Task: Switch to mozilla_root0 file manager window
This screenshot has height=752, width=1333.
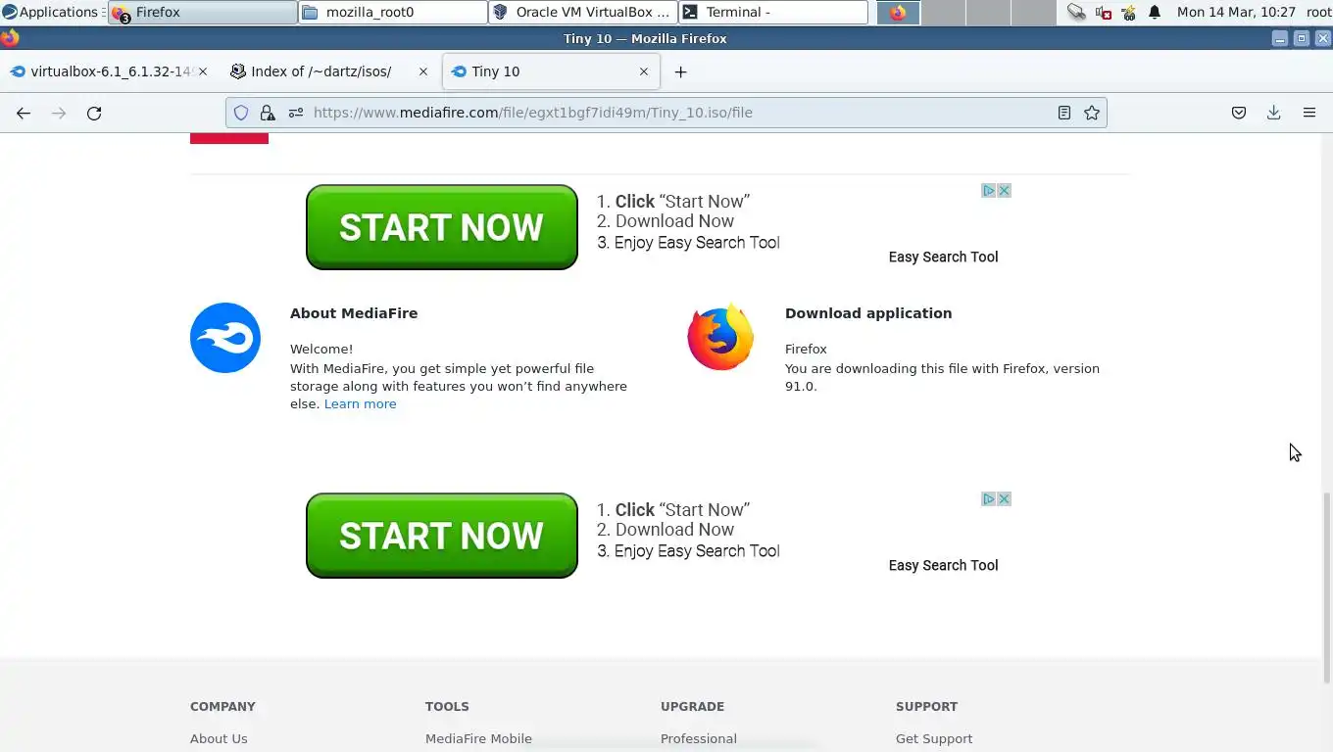Action: [393, 12]
